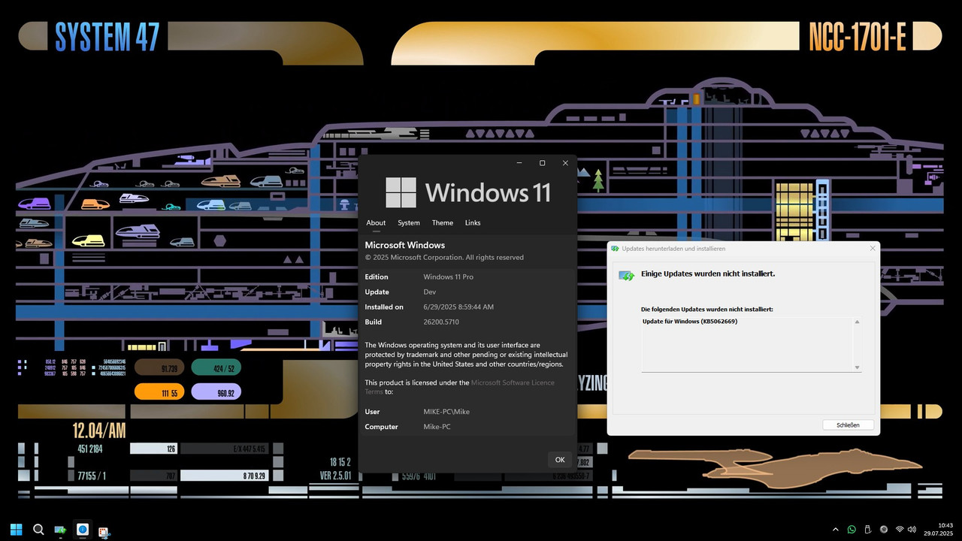Screen dimensions: 962x541
Task: Open the update installer taskbar icon
Action: (x=60, y=530)
